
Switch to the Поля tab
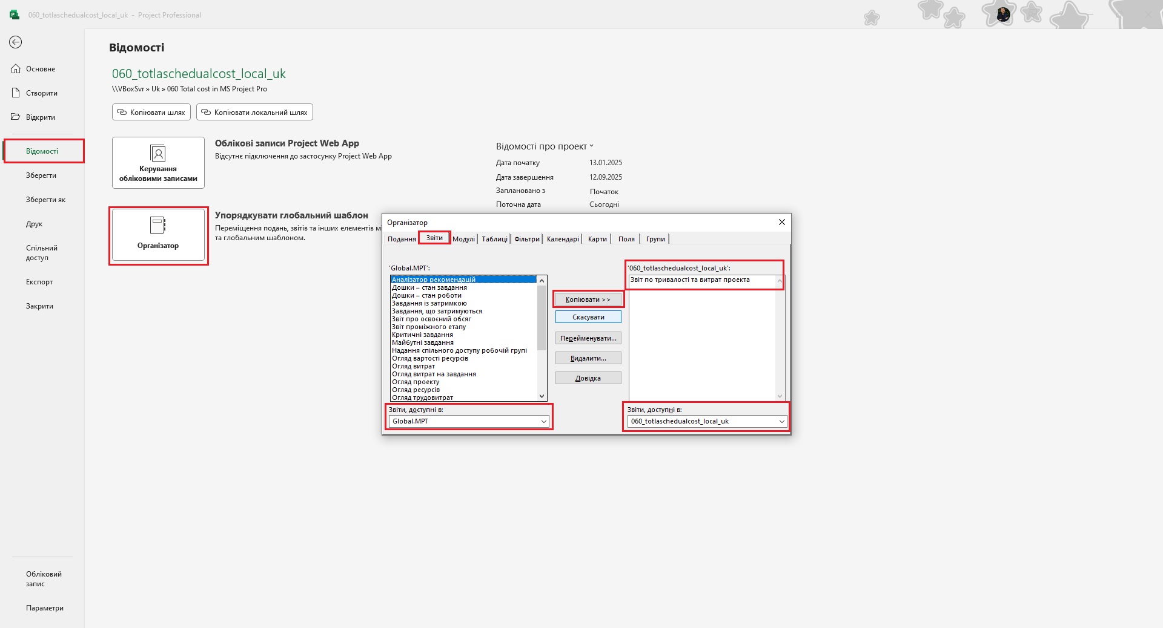coord(626,239)
